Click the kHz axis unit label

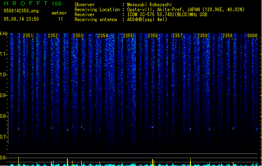pos(4,34)
